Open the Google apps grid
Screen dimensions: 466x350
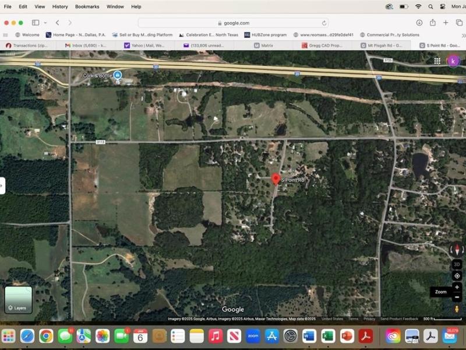(437, 61)
